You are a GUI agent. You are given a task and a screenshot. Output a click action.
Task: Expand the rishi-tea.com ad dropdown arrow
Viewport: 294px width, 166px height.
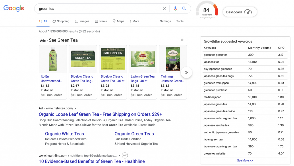click(76, 108)
